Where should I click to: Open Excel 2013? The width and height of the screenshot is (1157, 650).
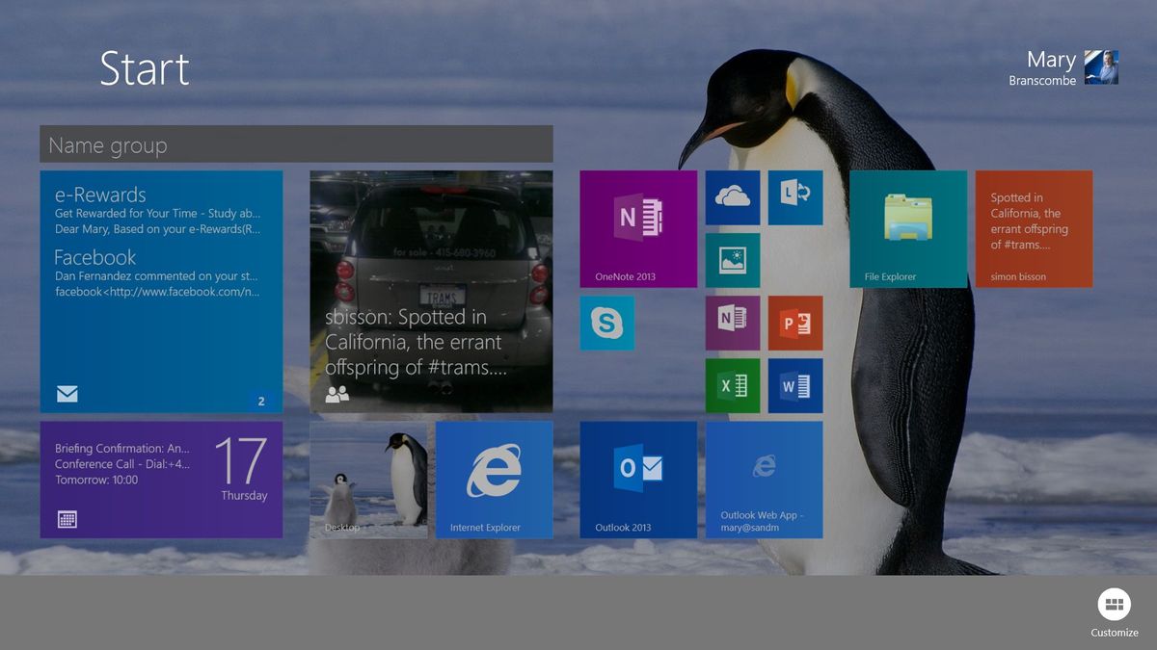click(x=733, y=385)
